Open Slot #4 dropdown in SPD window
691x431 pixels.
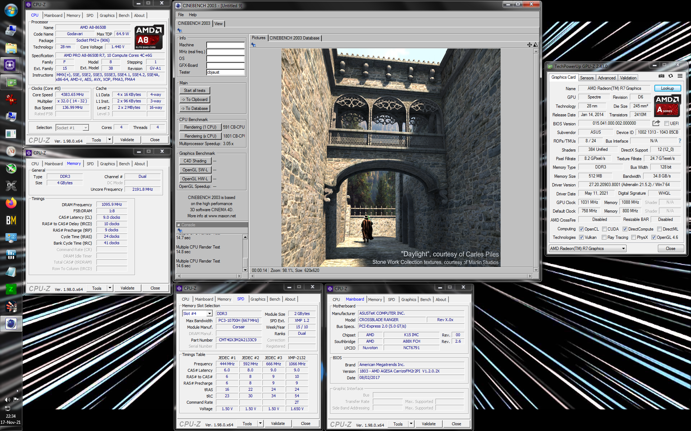click(197, 314)
